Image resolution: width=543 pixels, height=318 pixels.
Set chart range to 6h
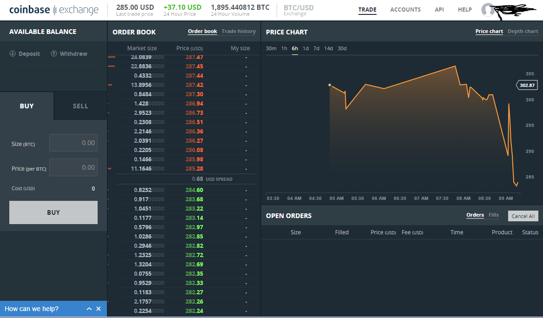click(295, 48)
